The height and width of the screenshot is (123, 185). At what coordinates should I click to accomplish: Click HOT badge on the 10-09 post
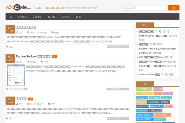tap(31, 99)
